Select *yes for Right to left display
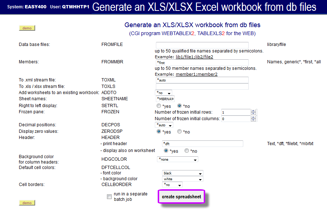The width and height of the screenshot is (327, 224). coord(159,106)
